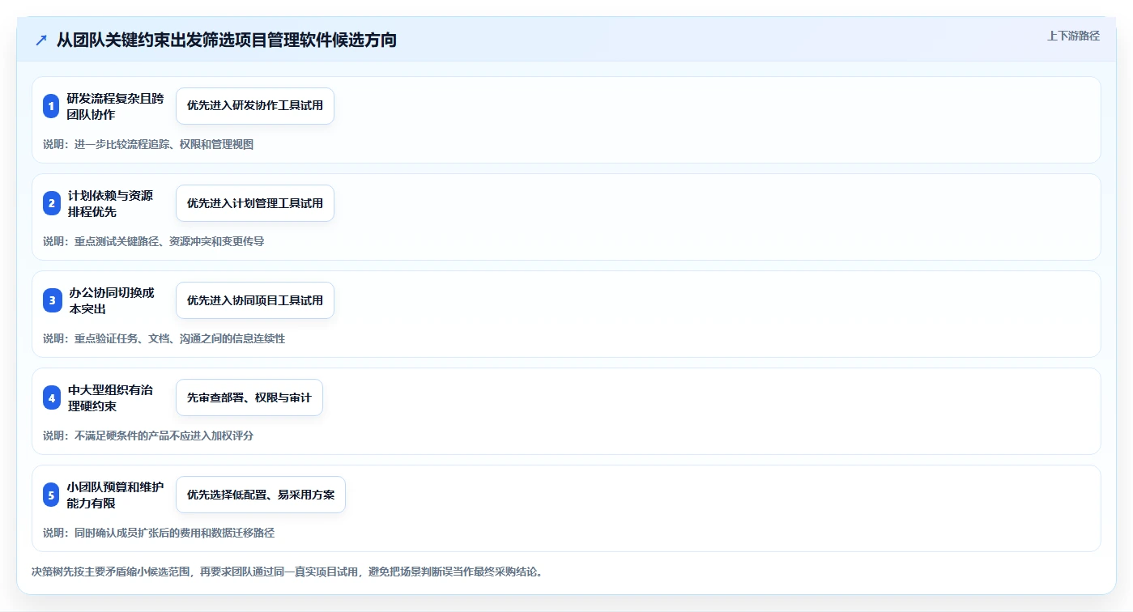Click the number 2 step badge
The height and width of the screenshot is (612, 1133).
pos(51,203)
